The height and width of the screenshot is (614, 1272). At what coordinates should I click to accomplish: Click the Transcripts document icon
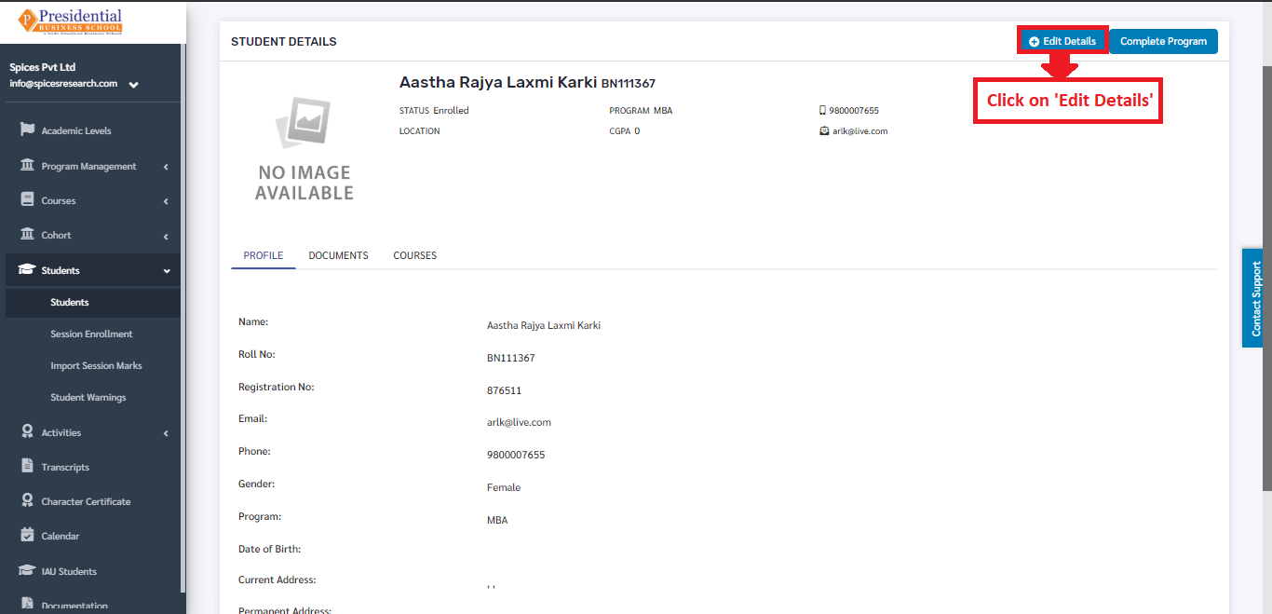27,466
